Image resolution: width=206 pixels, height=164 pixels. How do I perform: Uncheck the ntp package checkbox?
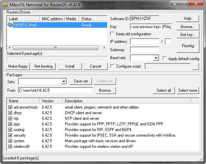pos(10,118)
